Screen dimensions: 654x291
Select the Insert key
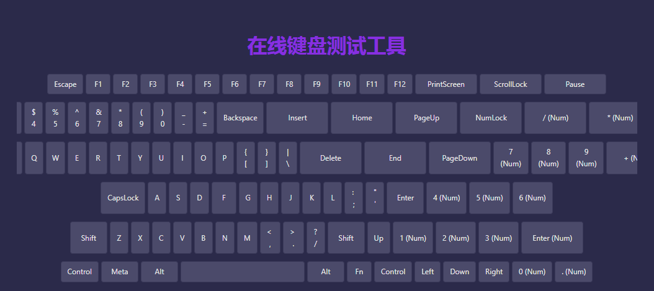coord(297,118)
